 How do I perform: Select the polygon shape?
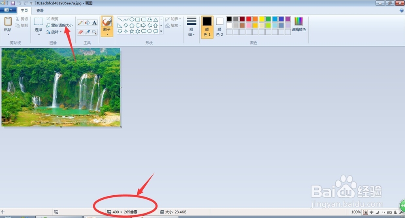149,19
